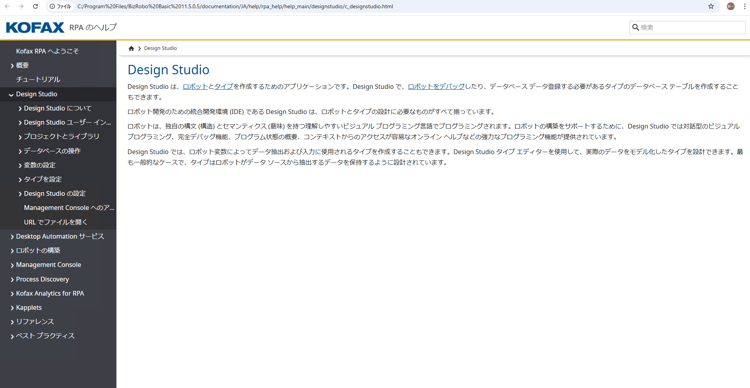Image resolution: width=750 pixels, height=388 pixels.
Task: Click the home icon in the breadcrumb
Action: (131, 48)
